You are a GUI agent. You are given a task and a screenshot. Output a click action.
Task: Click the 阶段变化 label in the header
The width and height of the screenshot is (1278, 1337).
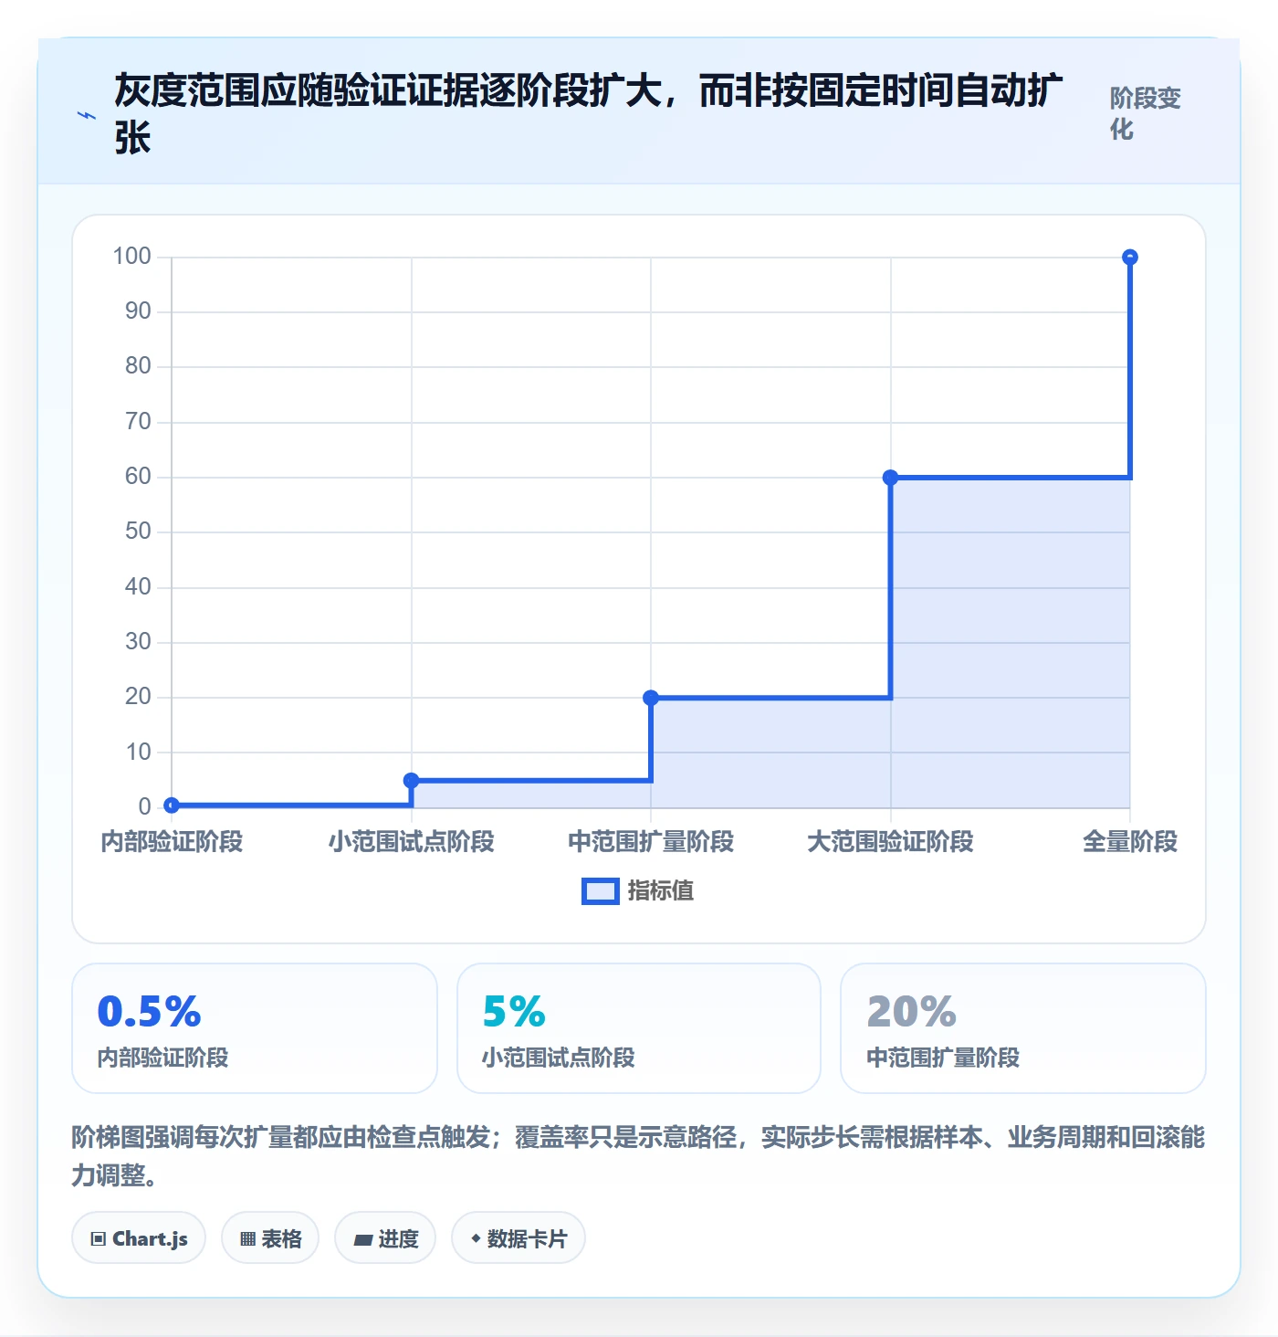(x=1146, y=114)
